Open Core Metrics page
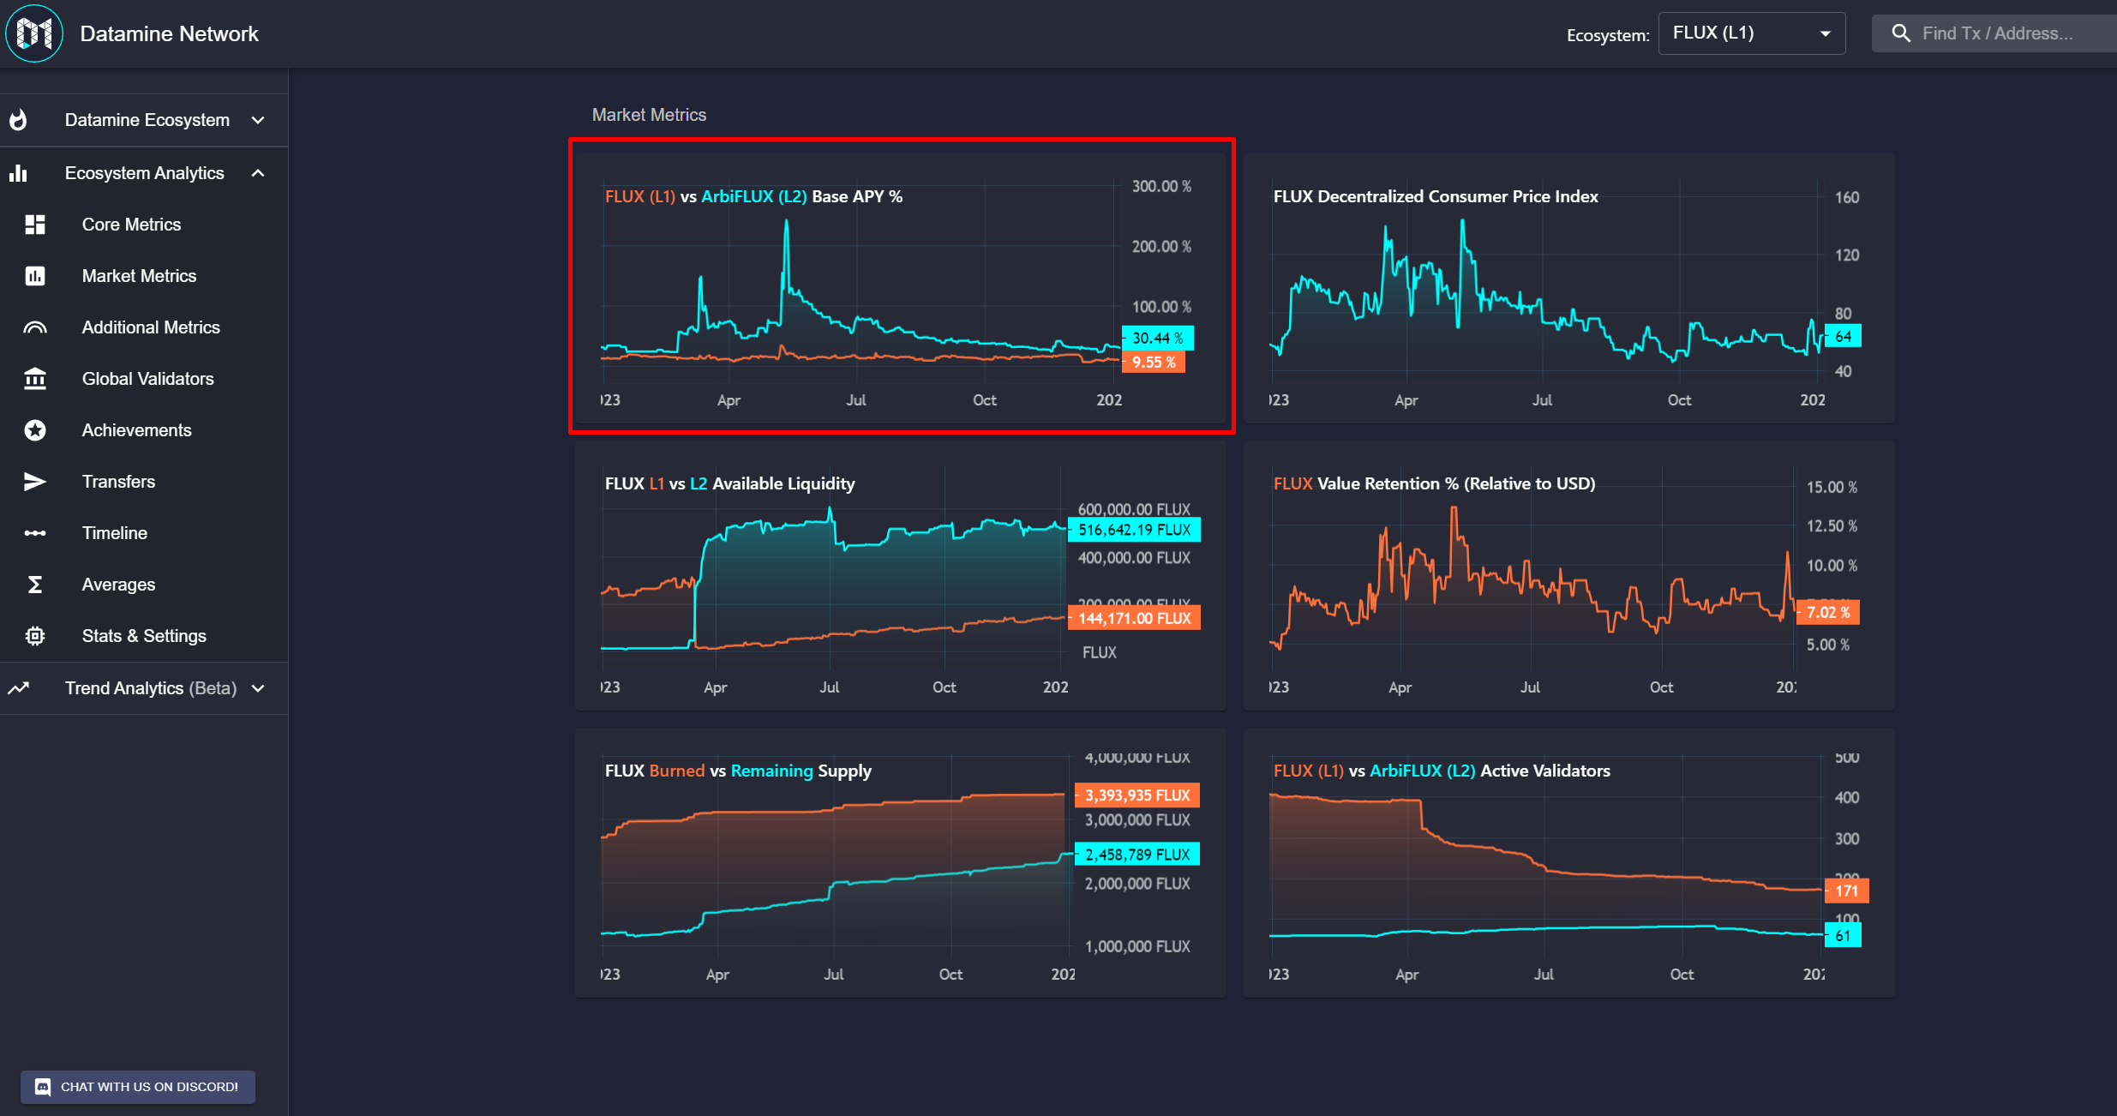Viewport: 2117px width, 1116px height. (x=144, y=225)
